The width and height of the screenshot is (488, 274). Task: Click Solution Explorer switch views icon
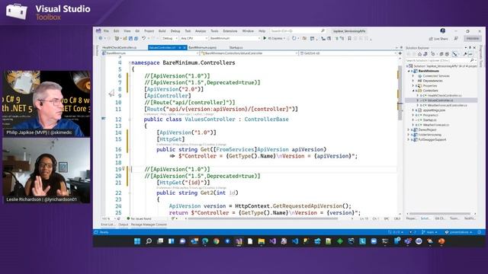425,54
